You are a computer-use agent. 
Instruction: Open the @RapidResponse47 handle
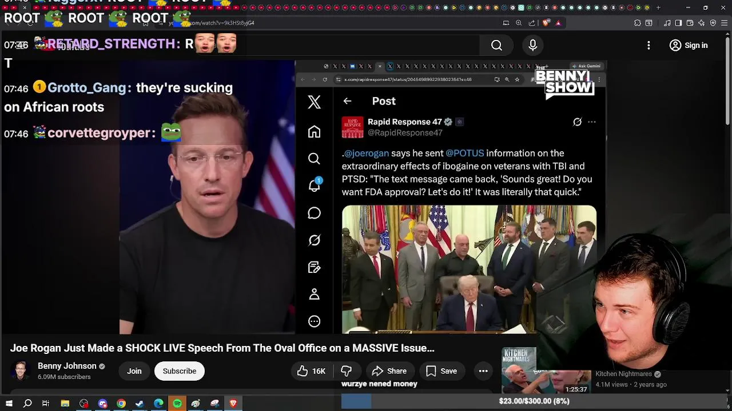pos(405,132)
